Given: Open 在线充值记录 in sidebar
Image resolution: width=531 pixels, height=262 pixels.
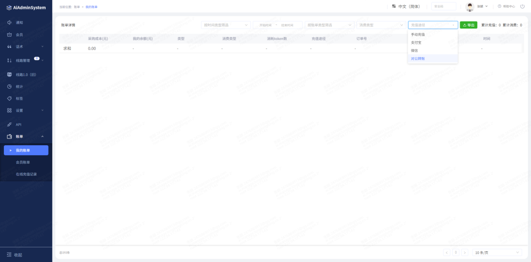Looking at the screenshot, I should (26, 174).
